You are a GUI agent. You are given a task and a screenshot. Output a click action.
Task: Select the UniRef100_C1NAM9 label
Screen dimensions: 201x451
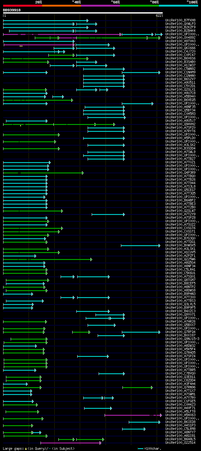click(180, 72)
